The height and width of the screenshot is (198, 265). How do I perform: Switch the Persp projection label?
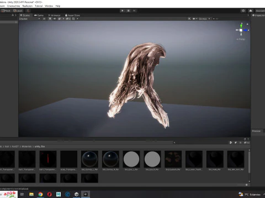click(241, 39)
